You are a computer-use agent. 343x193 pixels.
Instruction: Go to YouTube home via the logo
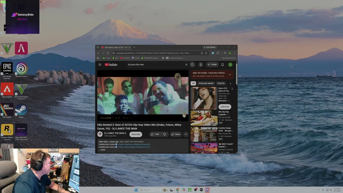(x=111, y=65)
